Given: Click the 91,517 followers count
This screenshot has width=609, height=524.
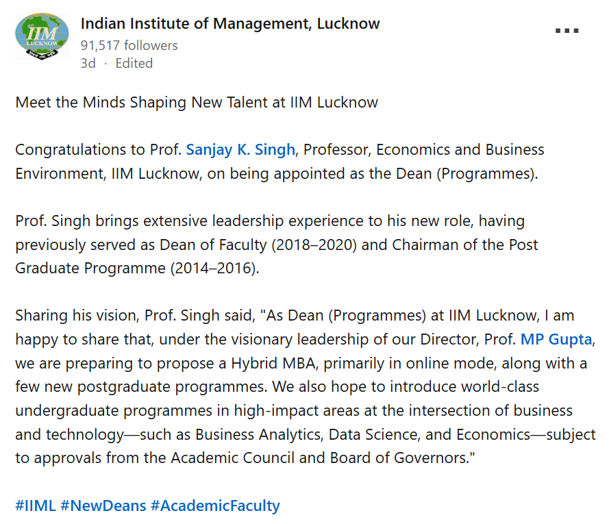Looking at the screenshot, I should pos(128,45).
